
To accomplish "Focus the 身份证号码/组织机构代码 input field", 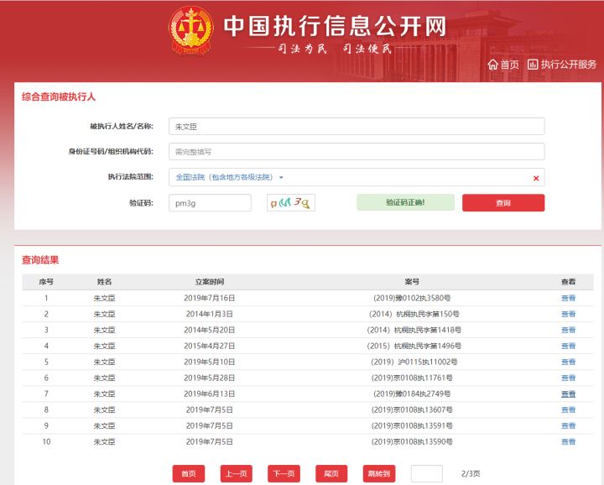I will point(357,151).
